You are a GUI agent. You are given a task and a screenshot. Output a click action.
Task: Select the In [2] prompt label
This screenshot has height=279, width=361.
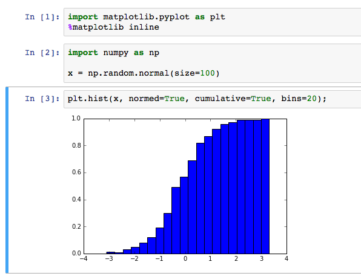pos(42,53)
